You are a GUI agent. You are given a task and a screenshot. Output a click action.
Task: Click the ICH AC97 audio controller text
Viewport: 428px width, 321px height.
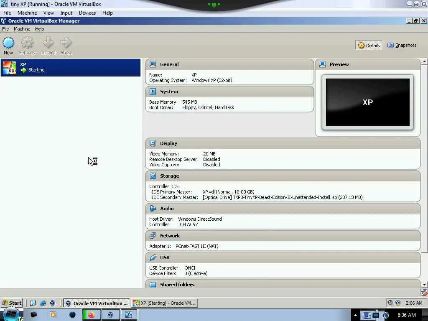[x=188, y=224]
